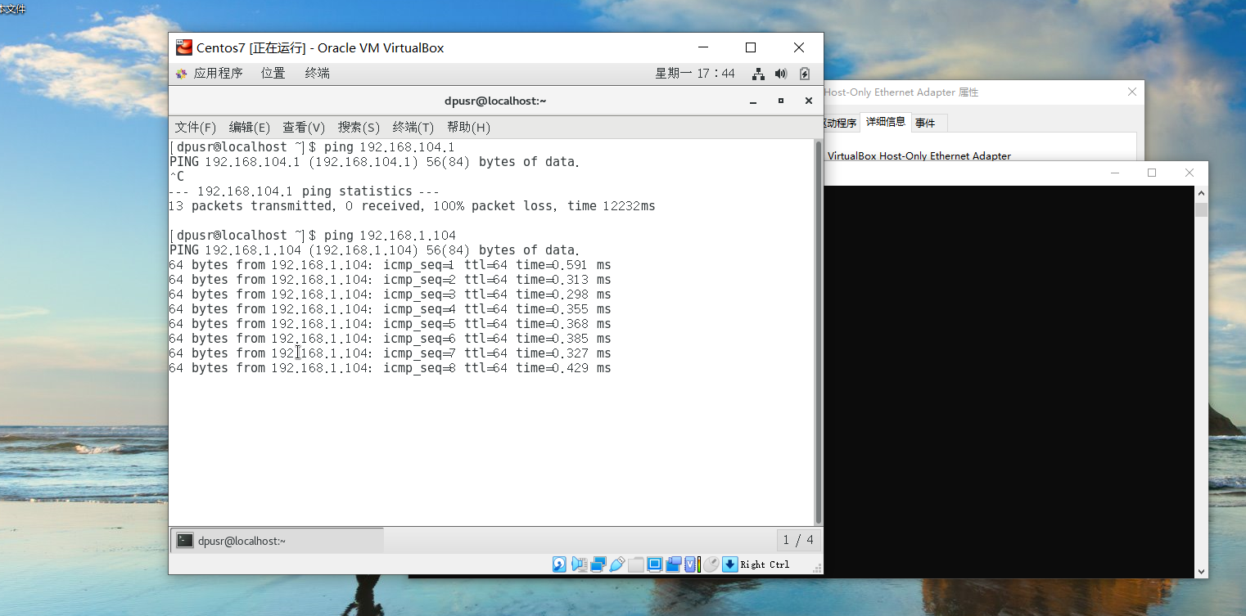Click the CPU virtualization 'V' chip icon
This screenshot has width=1246, height=616.
point(692,564)
